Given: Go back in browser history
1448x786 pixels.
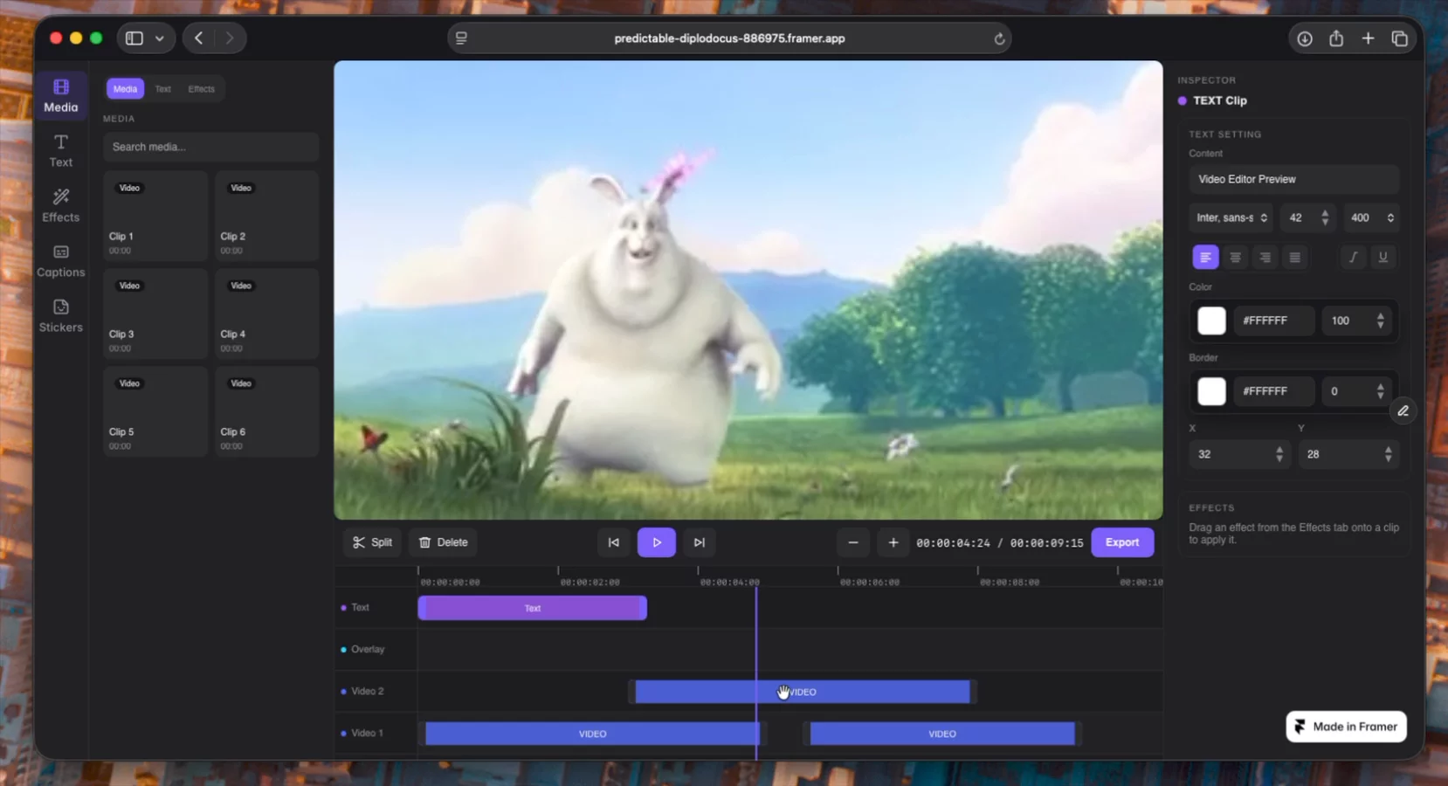Looking at the screenshot, I should [x=199, y=38].
